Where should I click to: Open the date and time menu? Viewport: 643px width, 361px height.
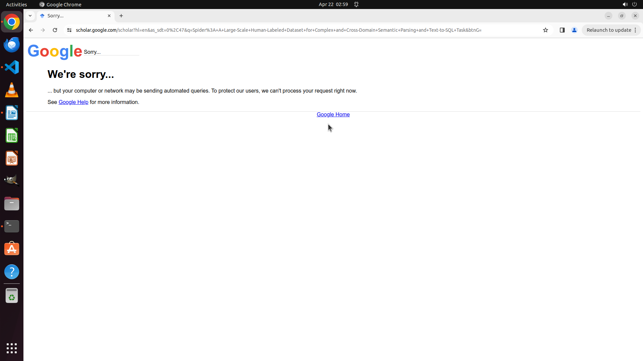pyautogui.click(x=333, y=4)
